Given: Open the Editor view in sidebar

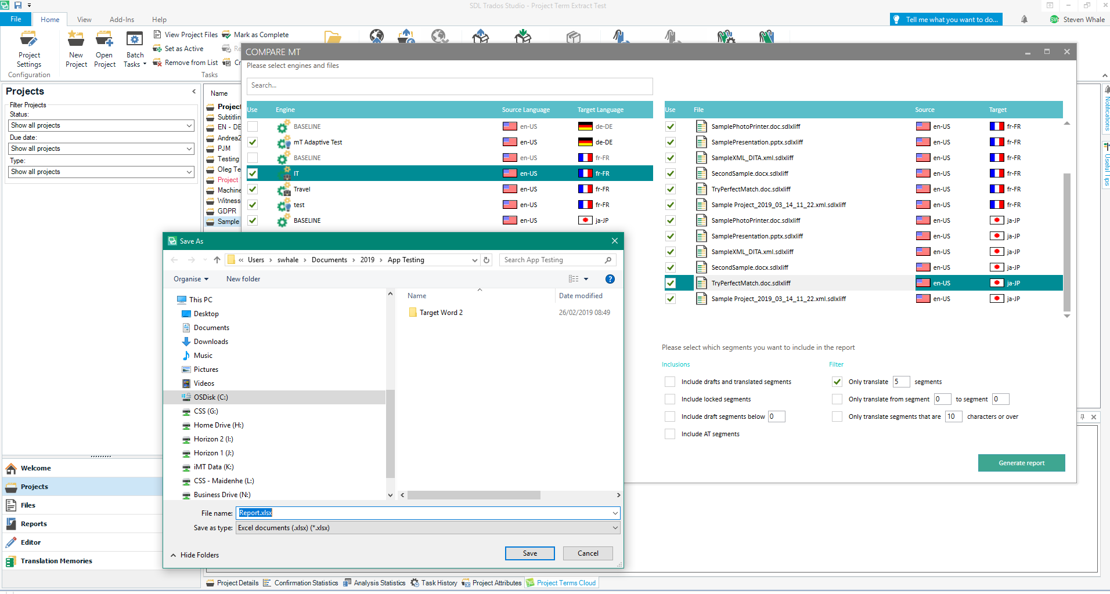Looking at the screenshot, I should click(x=31, y=542).
